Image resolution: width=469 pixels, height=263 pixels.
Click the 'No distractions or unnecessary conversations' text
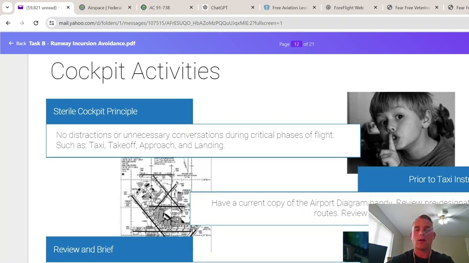pos(195,140)
